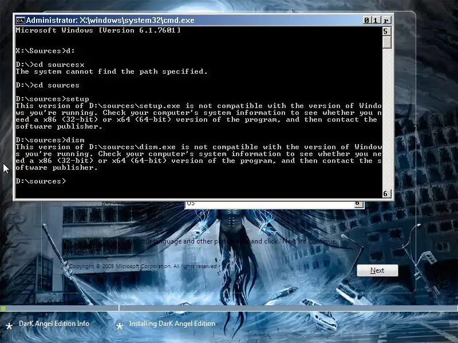Screen dimensions: 458x343
Task: Click the 'D:\>cd sourcesx' command line
Action: [x=50, y=65]
